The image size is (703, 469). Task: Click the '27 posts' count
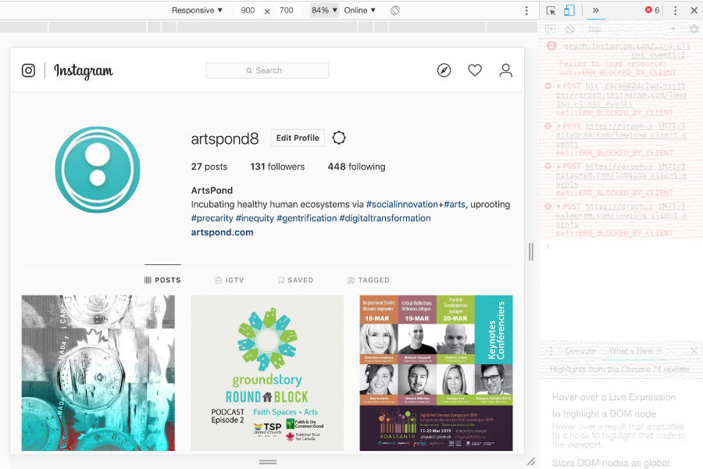tap(209, 166)
